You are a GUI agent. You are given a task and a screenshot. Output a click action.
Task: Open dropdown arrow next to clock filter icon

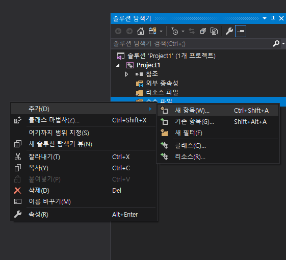pos(183,32)
